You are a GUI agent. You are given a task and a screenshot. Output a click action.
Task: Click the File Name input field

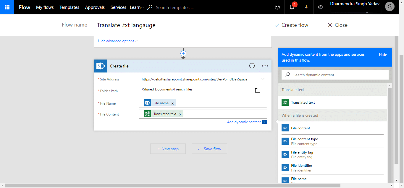(x=203, y=103)
